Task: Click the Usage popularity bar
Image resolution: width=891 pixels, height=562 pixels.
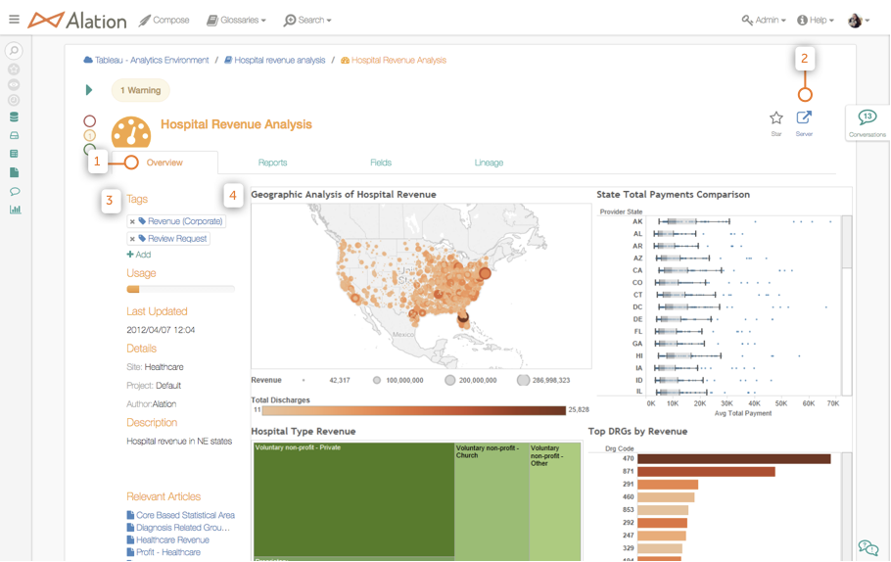Action: (180, 289)
